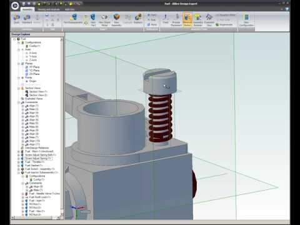The height and width of the screenshot is (225, 300).
Task: Click the Duplicate ribbon icon
Action: tap(127, 19)
